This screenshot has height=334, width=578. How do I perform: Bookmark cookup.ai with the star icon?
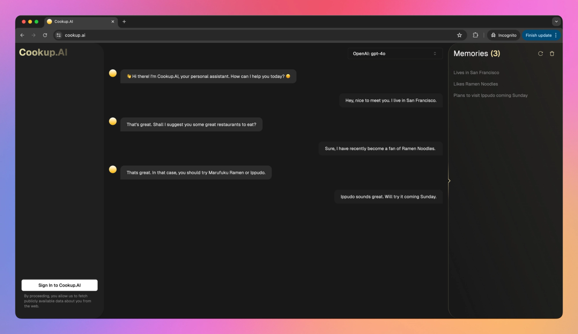coord(459,35)
